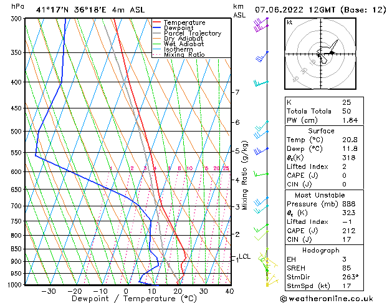Click the "700" hPa pressure tick label
The width and height of the screenshot is (392, 303).
tap(17, 206)
